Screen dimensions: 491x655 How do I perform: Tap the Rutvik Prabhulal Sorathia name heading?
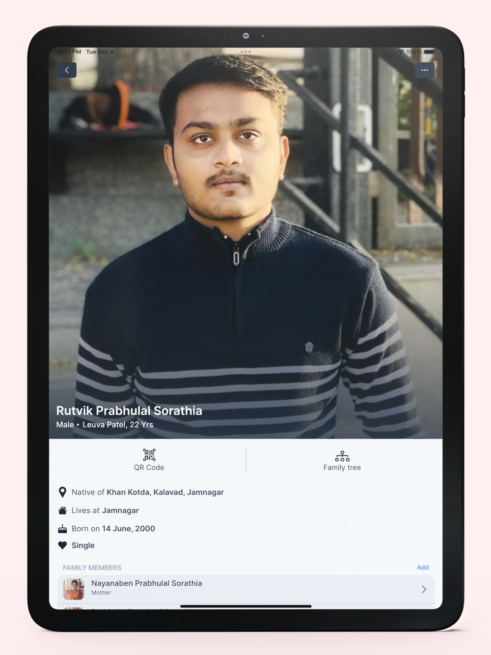(x=129, y=410)
